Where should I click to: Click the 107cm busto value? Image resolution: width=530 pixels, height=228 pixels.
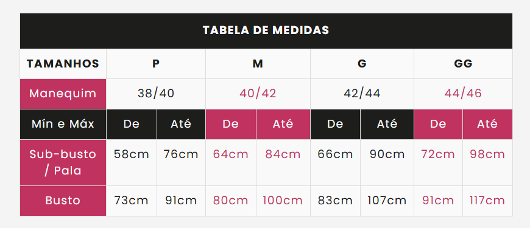(387, 201)
